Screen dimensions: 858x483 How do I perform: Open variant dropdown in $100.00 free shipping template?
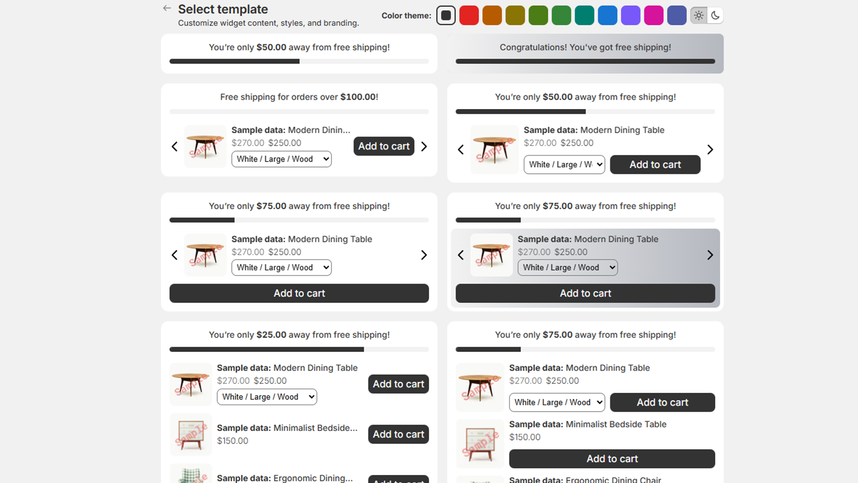coord(282,159)
